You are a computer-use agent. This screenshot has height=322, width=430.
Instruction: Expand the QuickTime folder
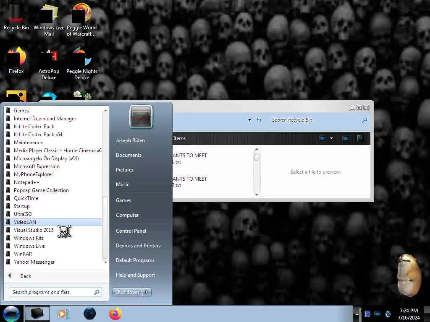pos(53,198)
